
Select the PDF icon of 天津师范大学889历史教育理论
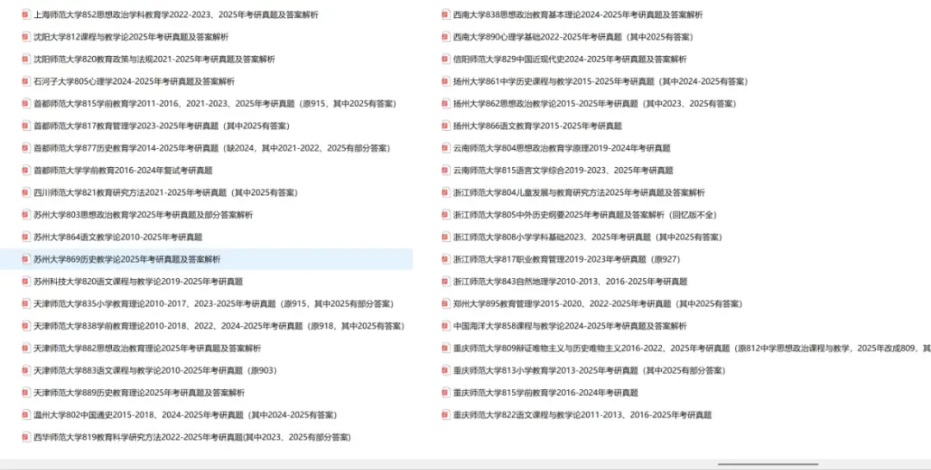pyautogui.click(x=26, y=393)
